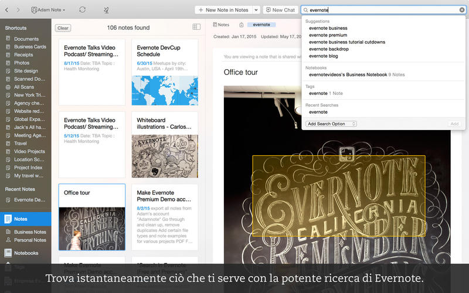Open Notebooks in the sidebar
This screenshot has width=469, height=293.
[26, 253]
